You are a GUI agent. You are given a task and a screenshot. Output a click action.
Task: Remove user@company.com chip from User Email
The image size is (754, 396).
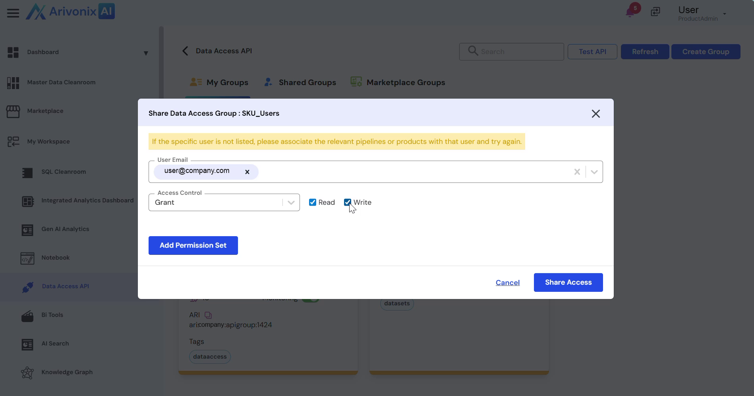click(247, 172)
